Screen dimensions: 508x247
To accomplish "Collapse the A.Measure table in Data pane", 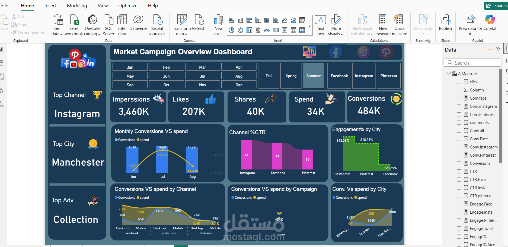I will (448, 74).
